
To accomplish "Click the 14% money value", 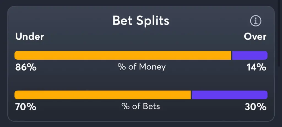I will point(256,67).
